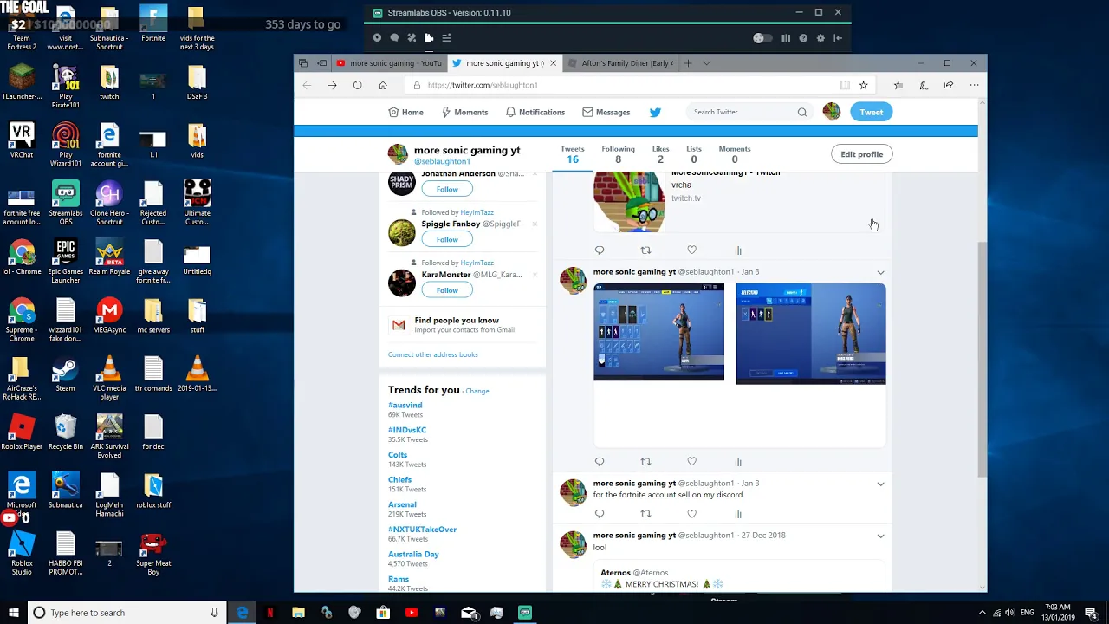Open the chatbot icon in Streamlabs OBS

(x=394, y=37)
